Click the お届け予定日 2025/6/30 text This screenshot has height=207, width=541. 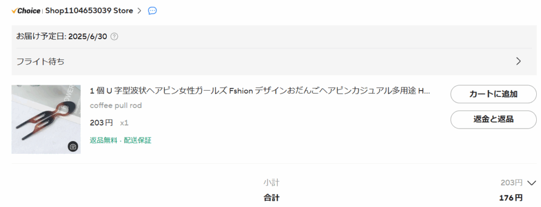(62, 36)
